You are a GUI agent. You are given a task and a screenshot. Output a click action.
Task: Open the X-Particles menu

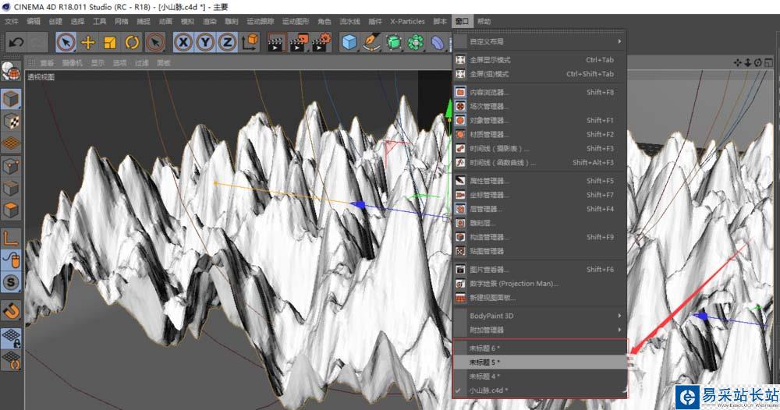407,21
